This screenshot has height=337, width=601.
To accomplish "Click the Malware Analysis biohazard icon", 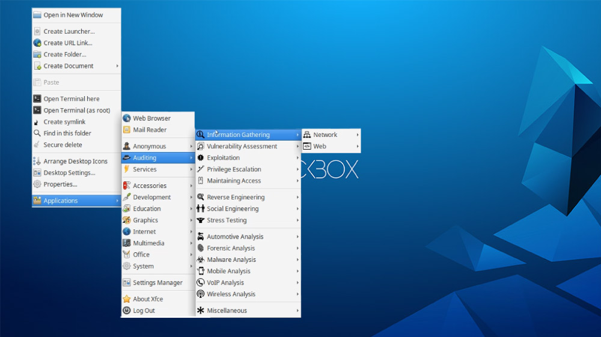I will click(x=201, y=260).
